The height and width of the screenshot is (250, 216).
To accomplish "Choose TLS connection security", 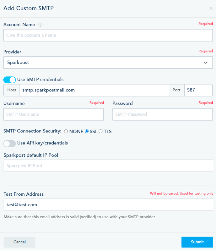I will point(101,132).
